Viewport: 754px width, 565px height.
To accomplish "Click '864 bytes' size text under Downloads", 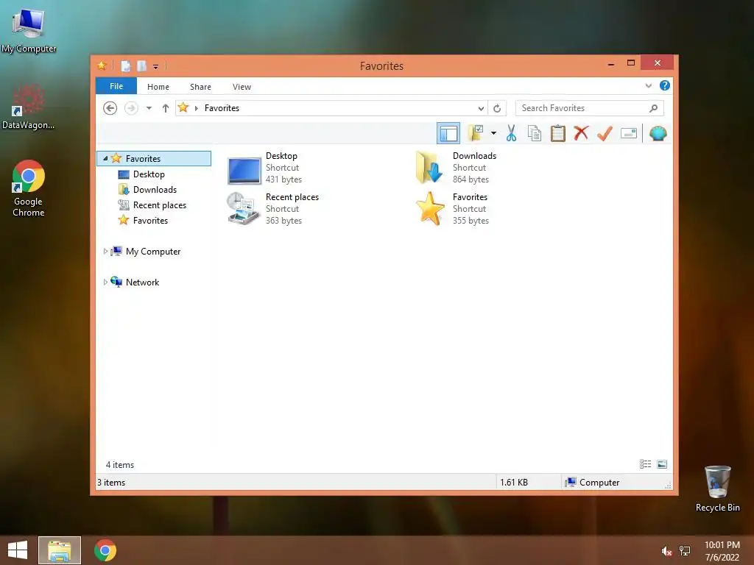I will (471, 180).
